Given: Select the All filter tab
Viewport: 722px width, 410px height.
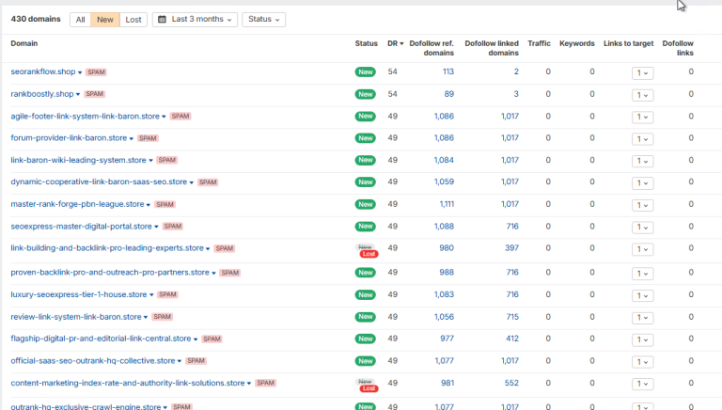Looking at the screenshot, I should click(x=81, y=20).
